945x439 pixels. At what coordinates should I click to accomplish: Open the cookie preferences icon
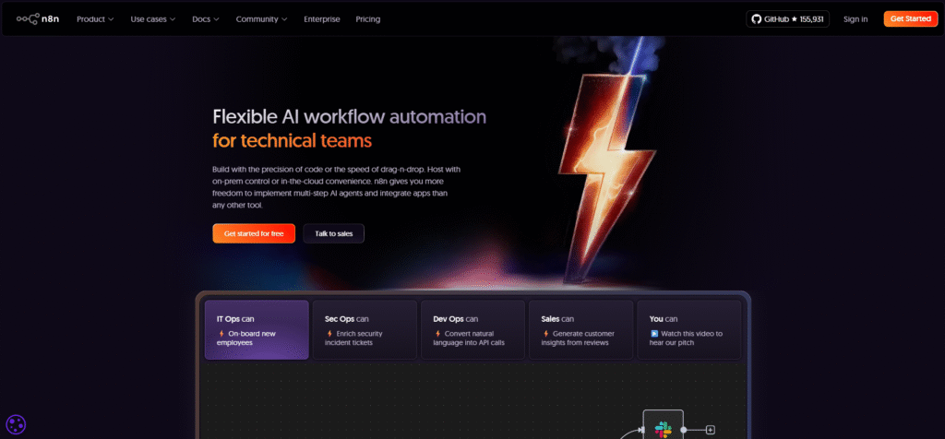16,424
